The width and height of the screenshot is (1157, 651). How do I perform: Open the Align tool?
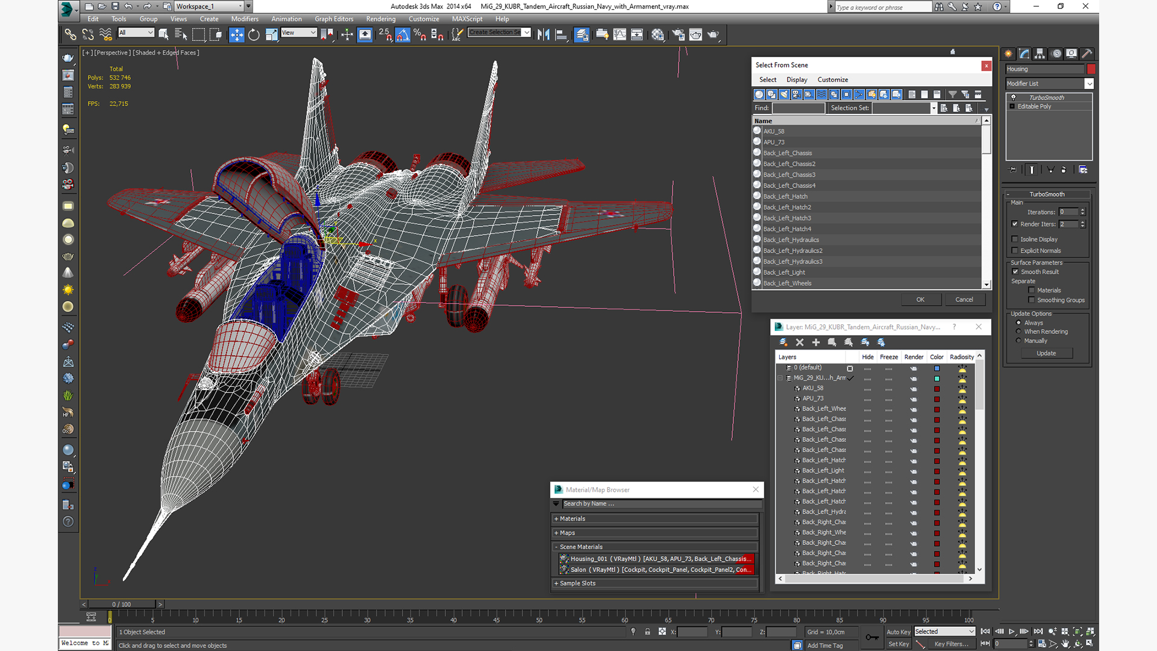(561, 34)
